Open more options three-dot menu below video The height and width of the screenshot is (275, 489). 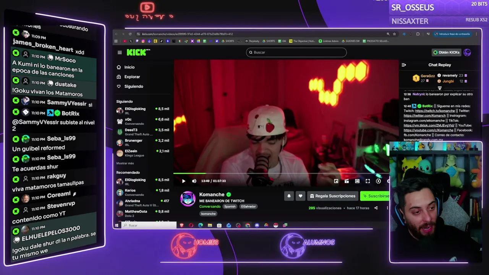pyautogui.click(x=387, y=208)
